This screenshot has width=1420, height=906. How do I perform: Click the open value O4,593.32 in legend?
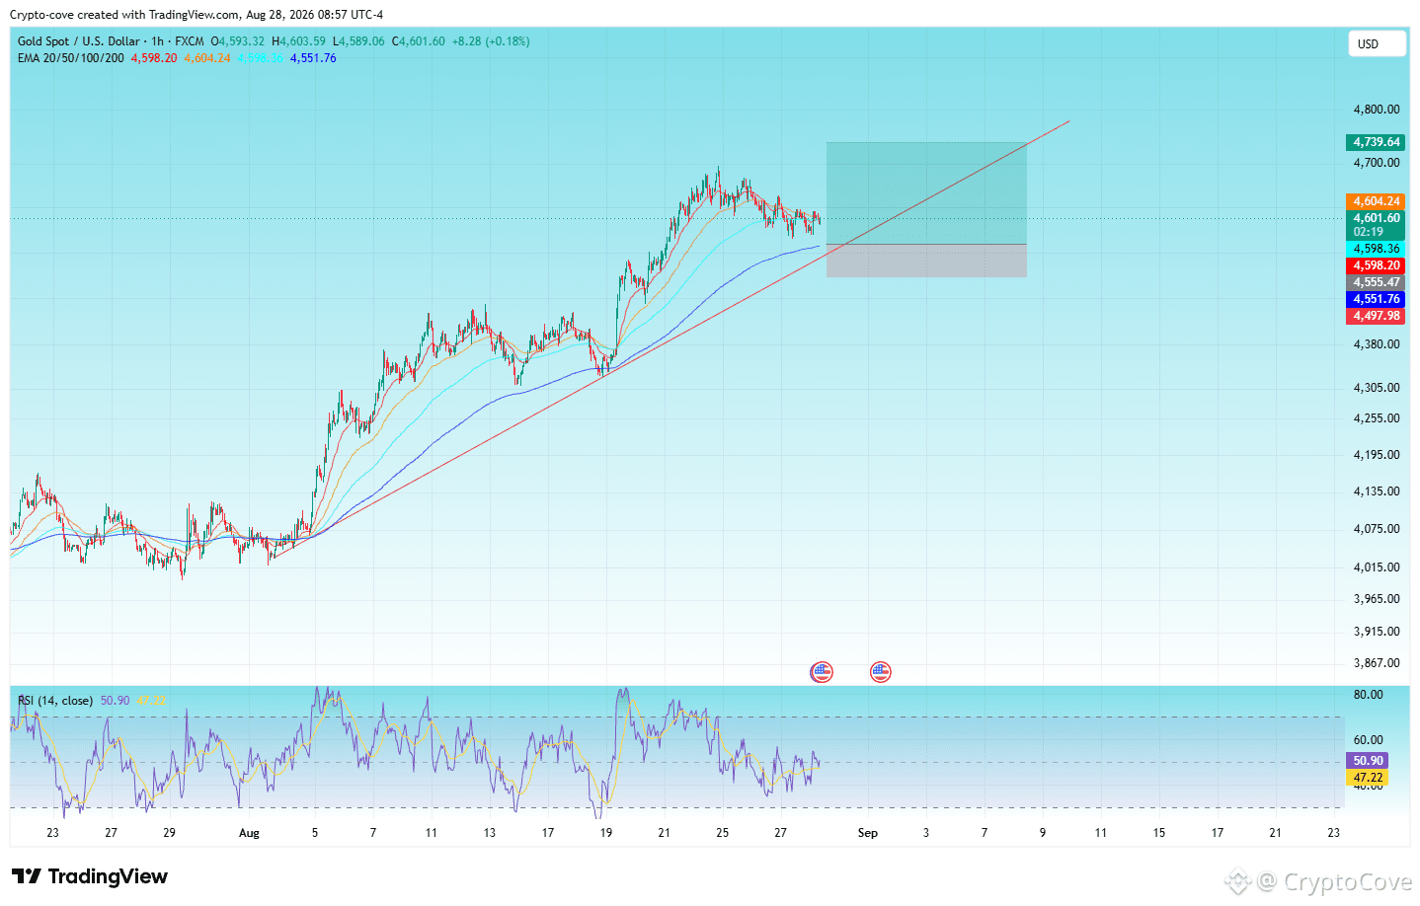point(238,41)
